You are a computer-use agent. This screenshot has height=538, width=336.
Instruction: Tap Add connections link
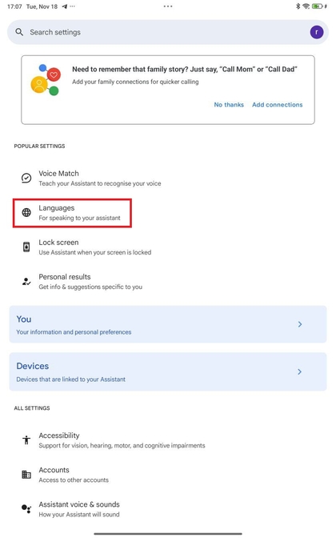pyautogui.click(x=278, y=105)
